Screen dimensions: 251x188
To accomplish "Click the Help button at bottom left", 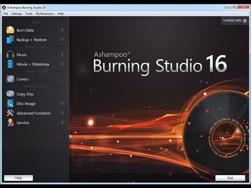I will tap(18, 178).
